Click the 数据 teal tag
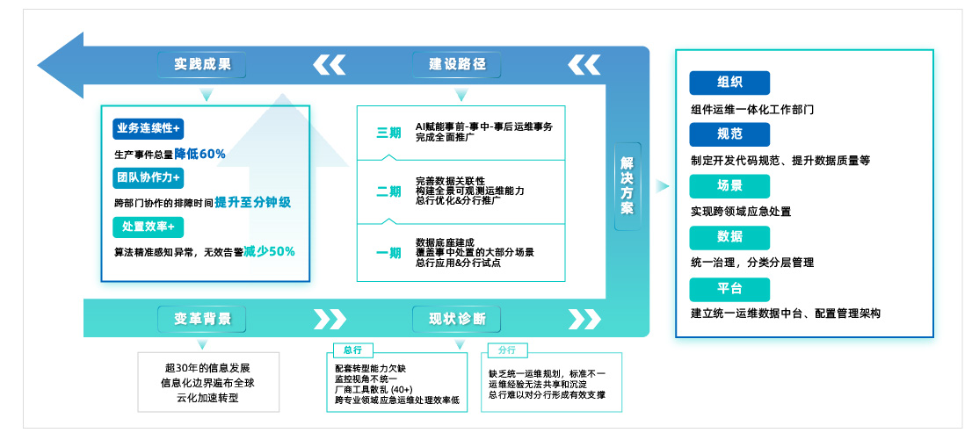The height and width of the screenshot is (440, 972). click(x=729, y=237)
